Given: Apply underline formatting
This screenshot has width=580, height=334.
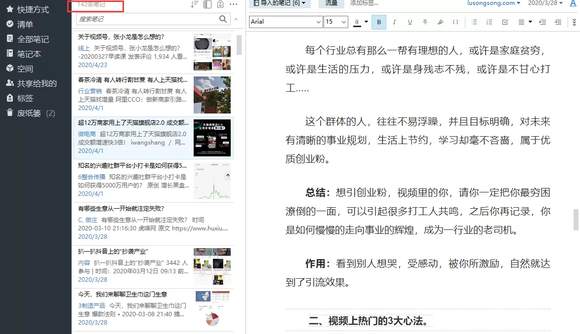Looking at the screenshot, I should coord(409,22).
